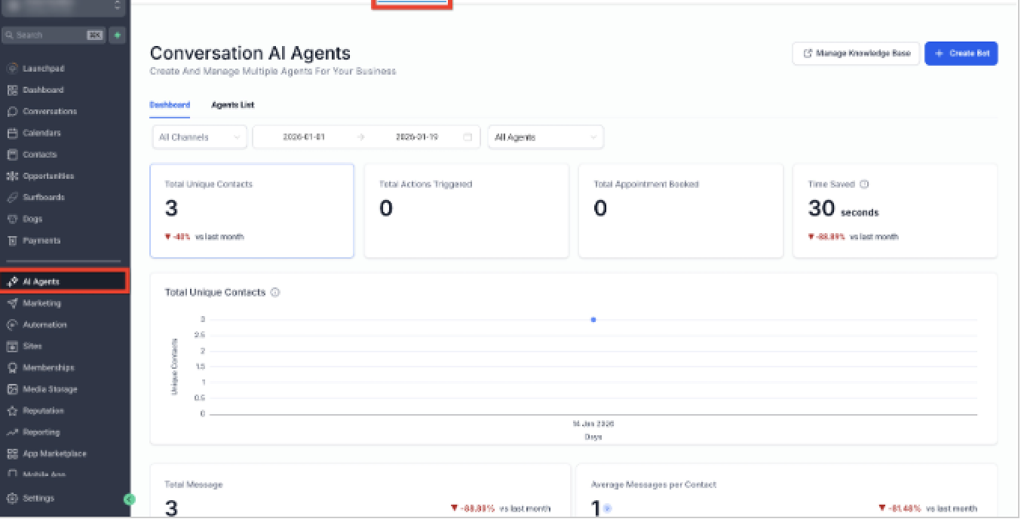Open the All Agents dropdown
Screen dimensions: 1021x522
coord(546,137)
